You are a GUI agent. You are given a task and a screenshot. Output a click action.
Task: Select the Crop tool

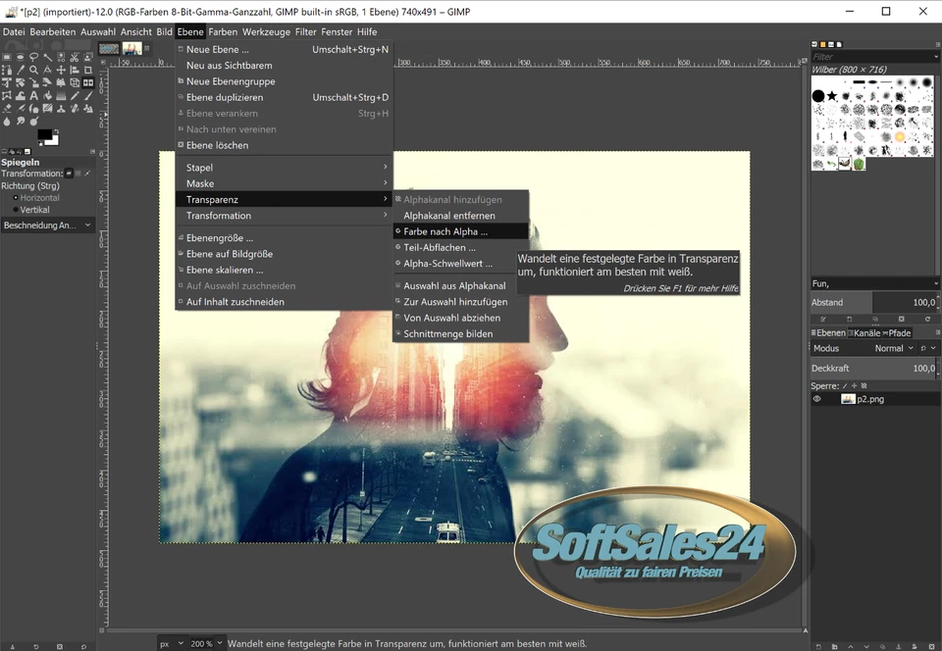87,70
